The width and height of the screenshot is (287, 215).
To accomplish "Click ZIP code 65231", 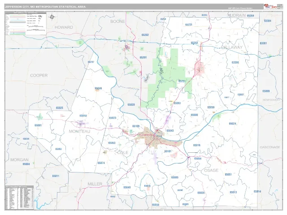I will pos(189,25).
